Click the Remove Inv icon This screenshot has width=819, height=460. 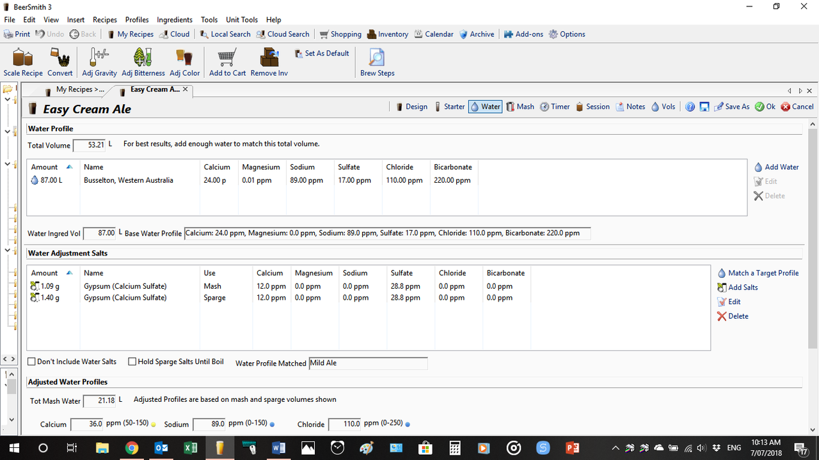(269, 63)
